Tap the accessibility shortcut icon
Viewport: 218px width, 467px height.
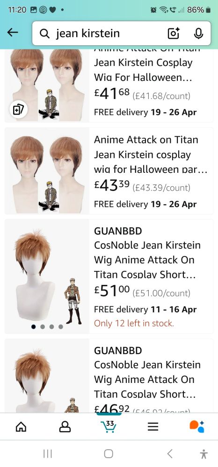204,453
